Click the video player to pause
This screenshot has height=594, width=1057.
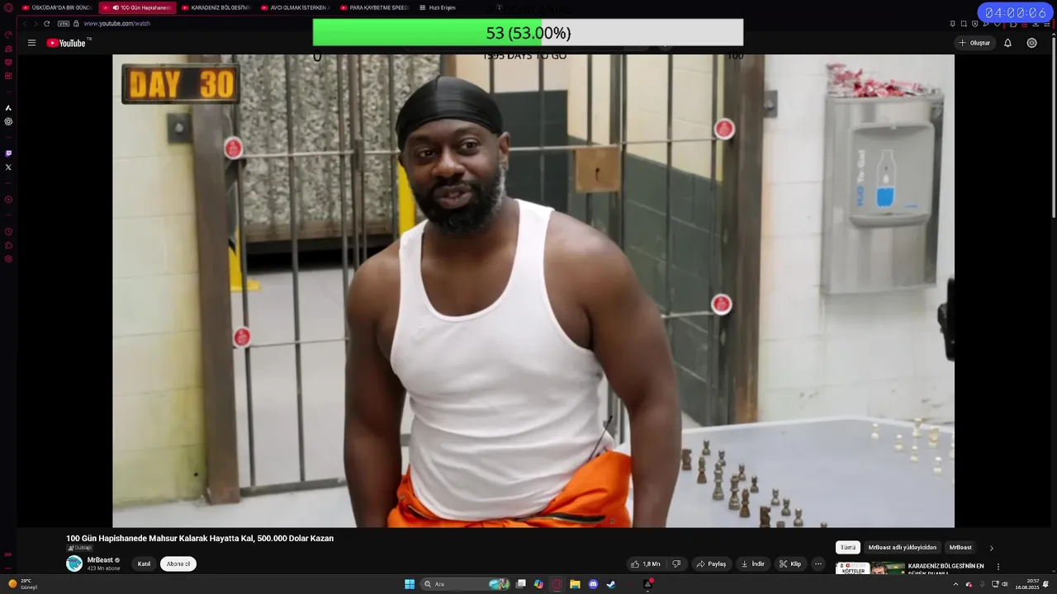click(533, 290)
